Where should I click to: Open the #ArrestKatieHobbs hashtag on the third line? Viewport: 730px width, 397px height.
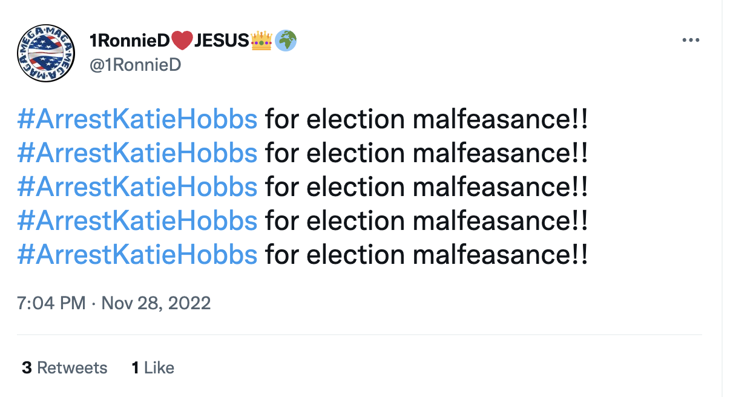click(136, 186)
